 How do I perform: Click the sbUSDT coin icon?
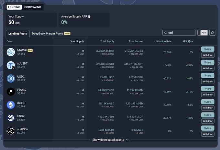click(11, 65)
